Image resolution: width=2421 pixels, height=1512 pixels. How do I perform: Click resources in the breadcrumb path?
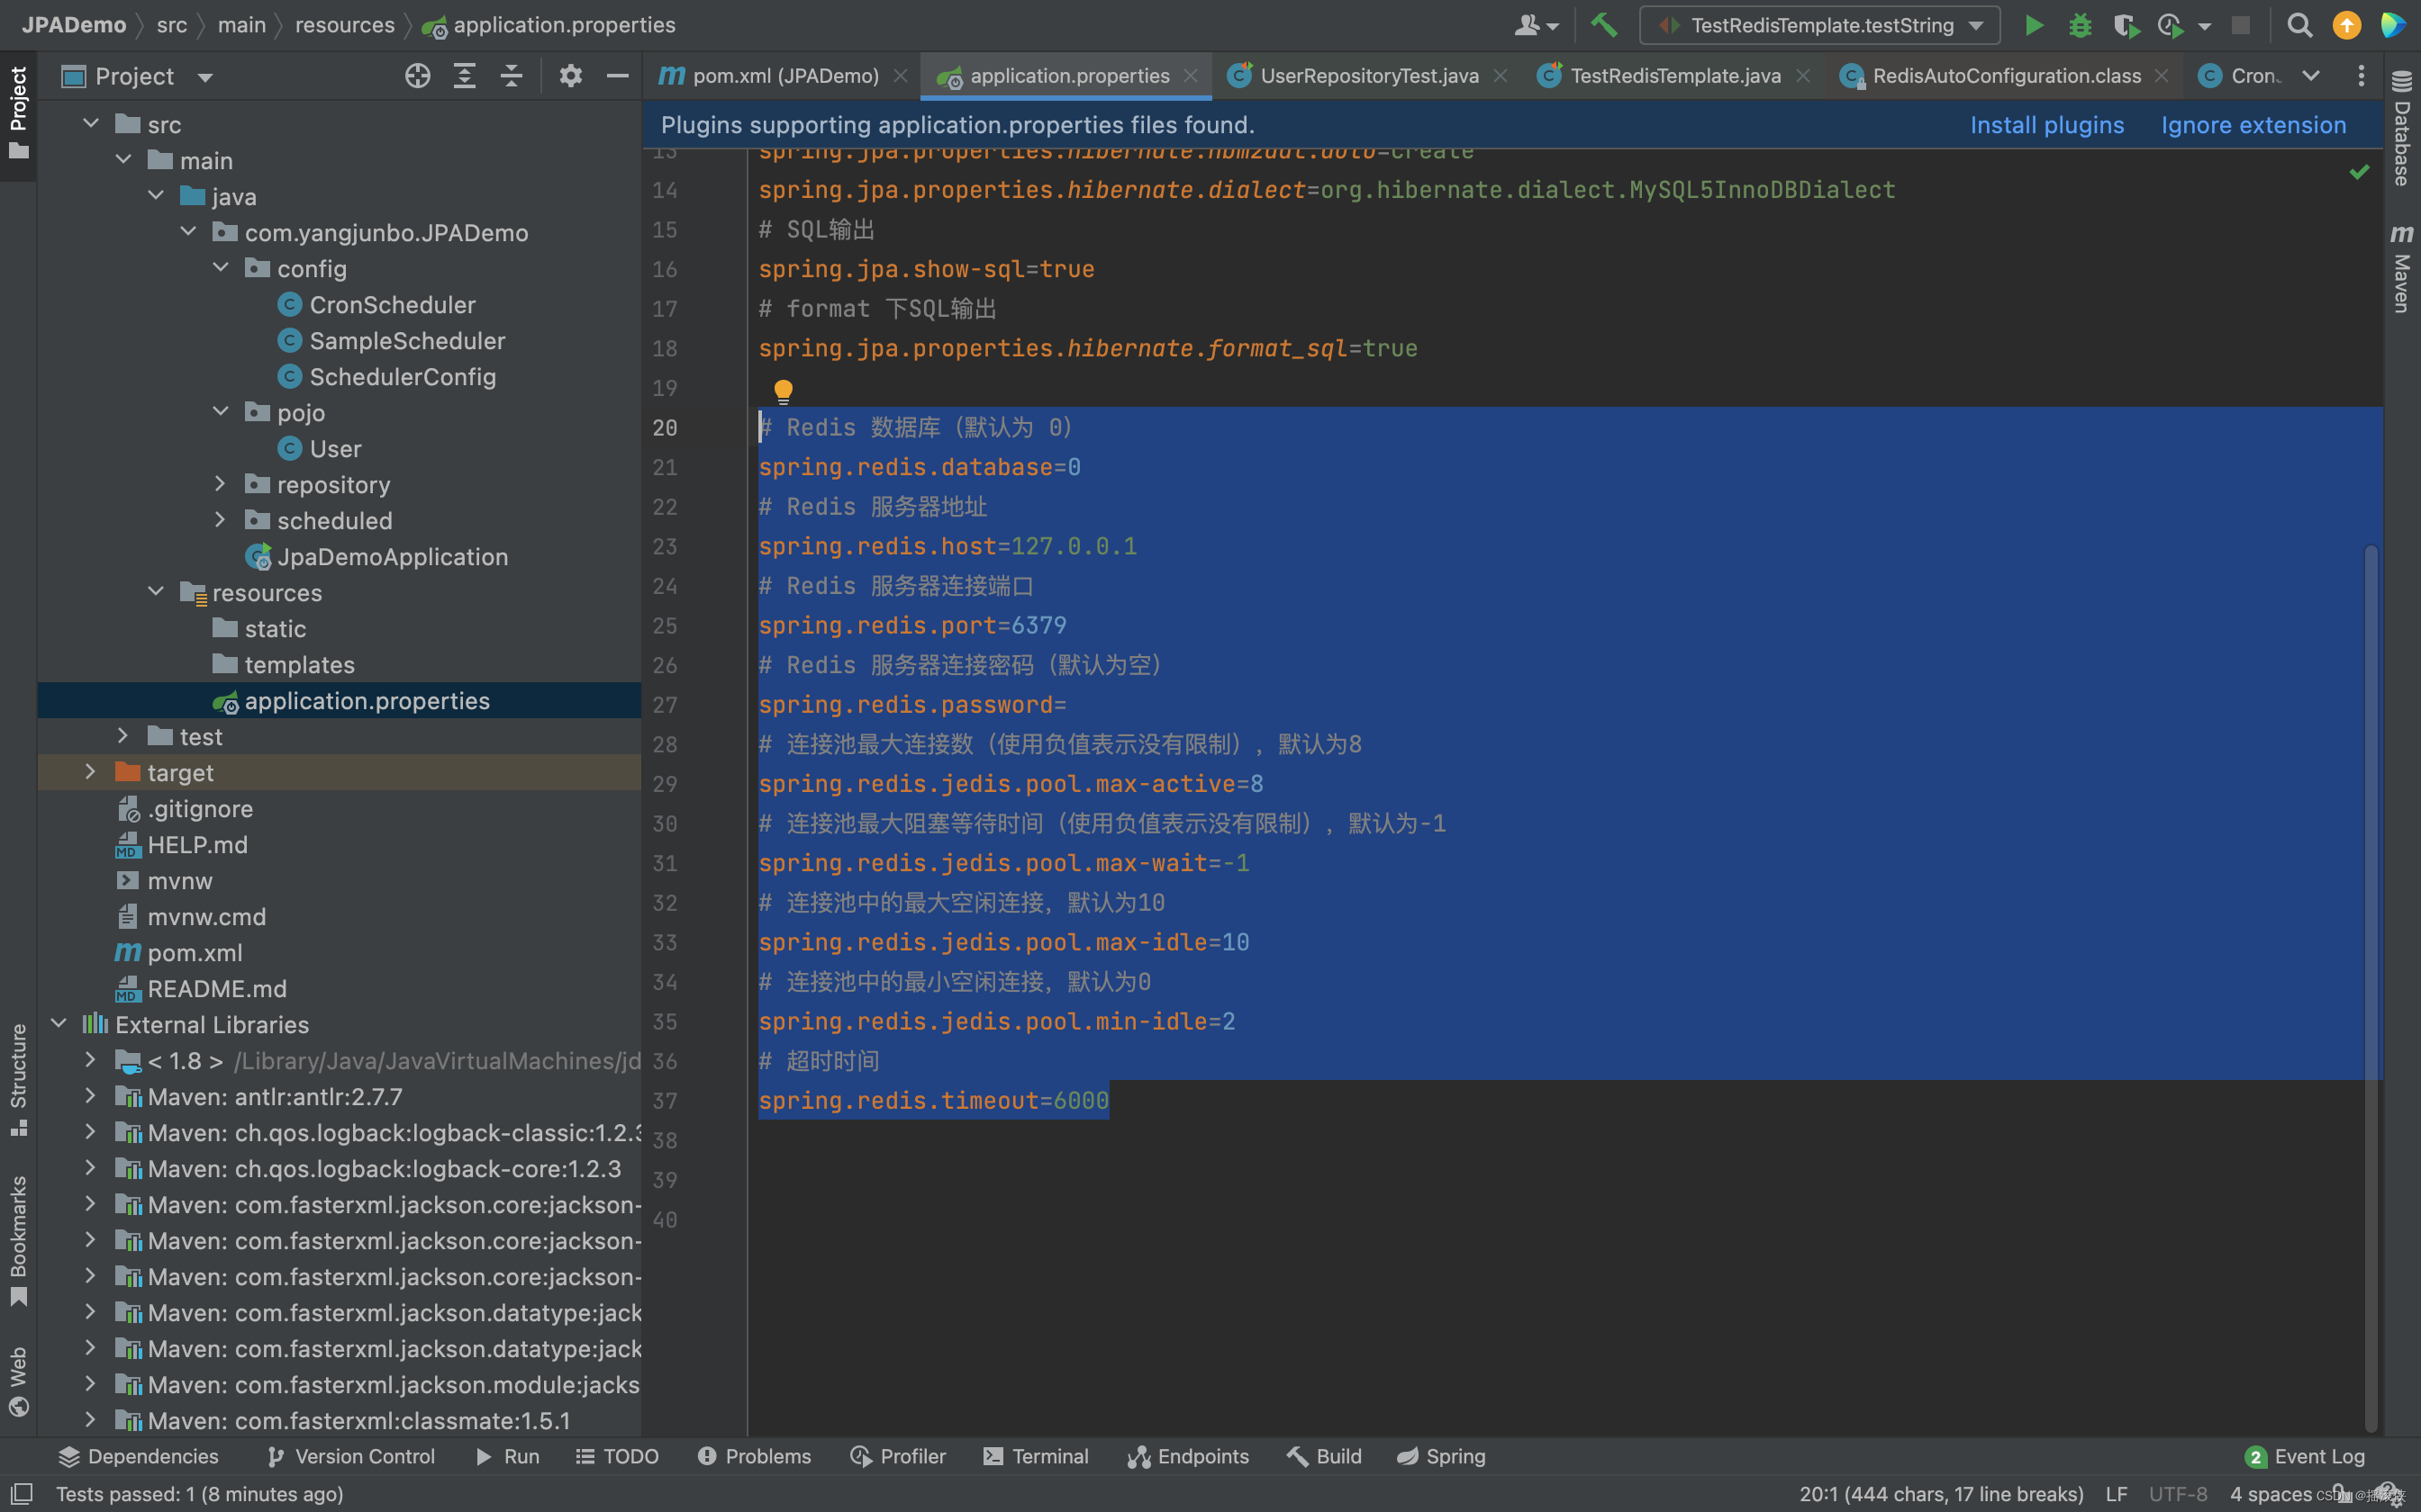(344, 25)
